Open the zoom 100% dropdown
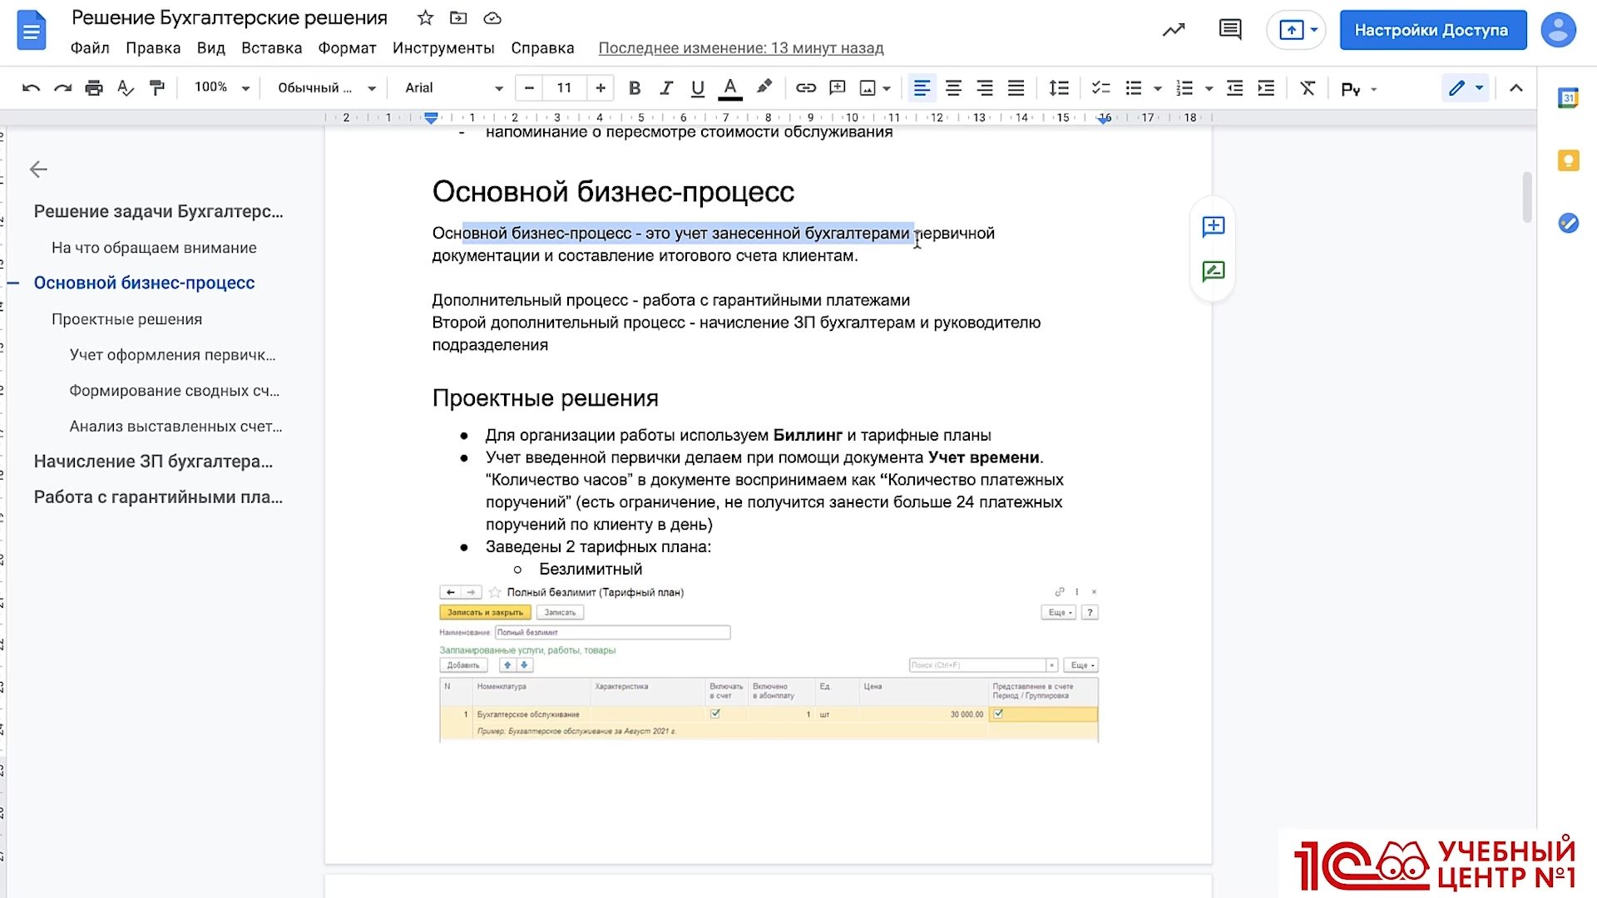 (x=221, y=88)
